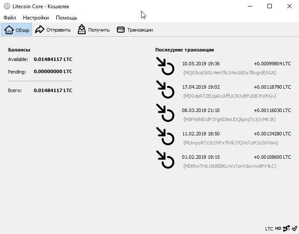This screenshot has width=299, height=234.
Task: Click the Pending balance 0.00000000 LTC
Action: [53, 71]
